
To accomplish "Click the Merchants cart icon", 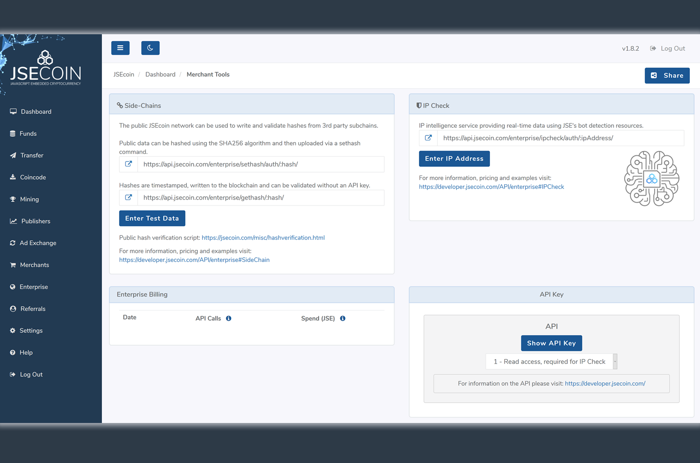I will (x=13, y=265).
